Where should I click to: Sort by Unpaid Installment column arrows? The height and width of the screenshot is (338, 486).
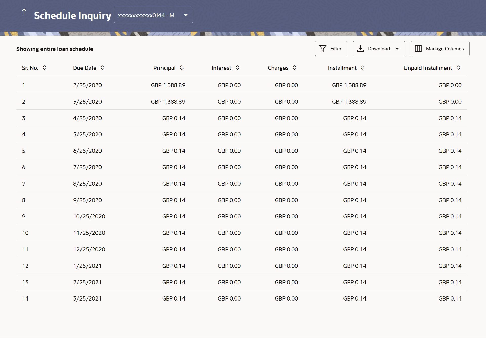458,68
